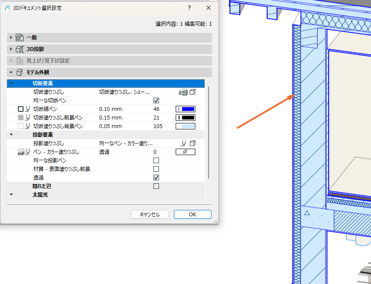Close the 3Dドキュメント選択設定 dialog
This screenshot has width=371, height=284.
(x=209, y=8)
